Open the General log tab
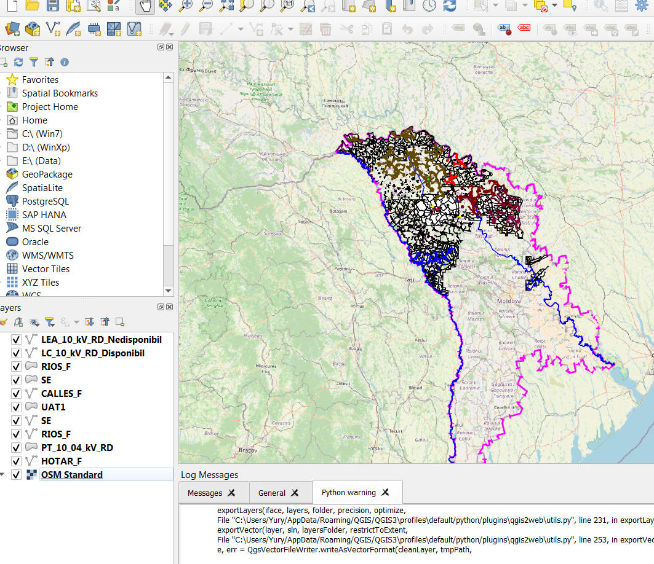 tap(272, 493)
